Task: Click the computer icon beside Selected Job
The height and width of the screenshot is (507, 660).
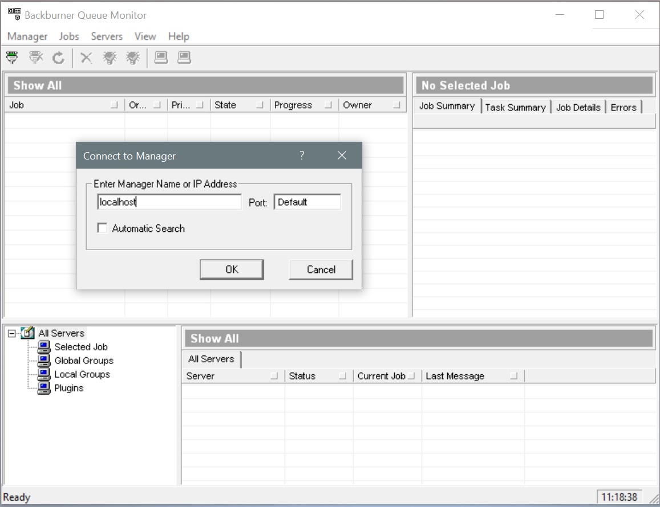Action: pos(44,347)
